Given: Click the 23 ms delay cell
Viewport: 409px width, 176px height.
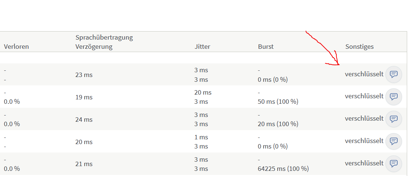Looking at the screenshot, I should (84, 75).
